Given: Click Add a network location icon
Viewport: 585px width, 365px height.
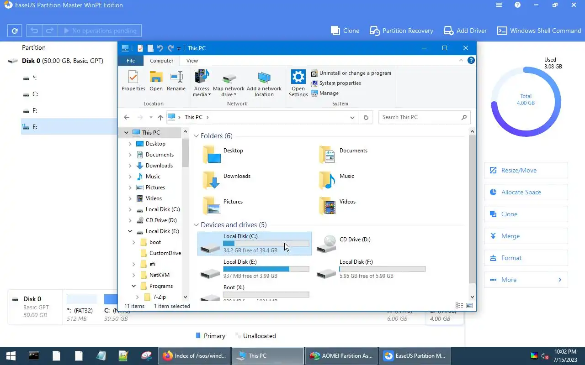Looking at the screenshot, I should pyautogui.click(x=264, y=84).
